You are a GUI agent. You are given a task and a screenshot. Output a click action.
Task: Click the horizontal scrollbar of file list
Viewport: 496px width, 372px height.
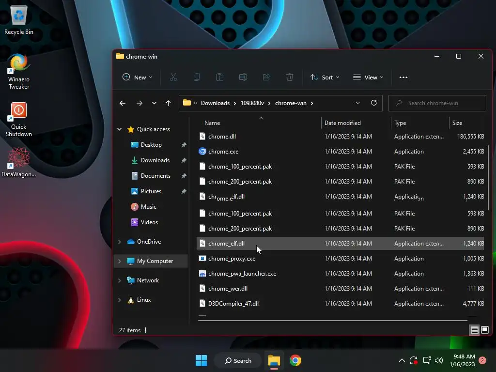coord(332,321)
